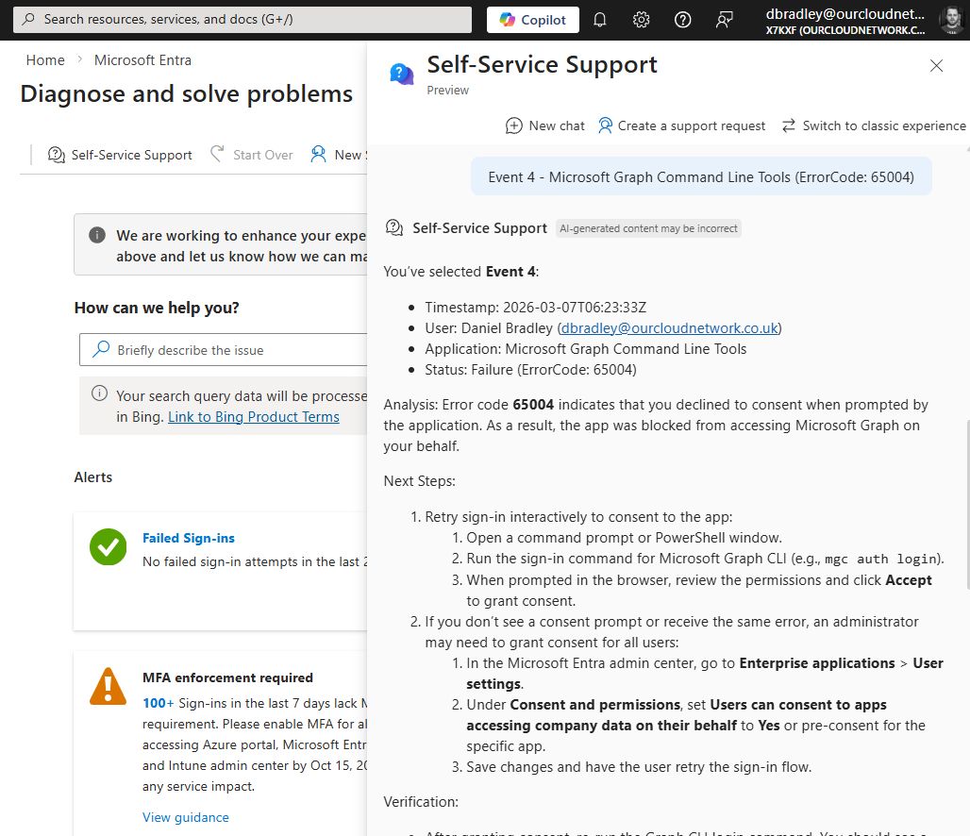Close the Self-Service Support panel
This screenshot has width=970, height=836.
pos(936,66)
